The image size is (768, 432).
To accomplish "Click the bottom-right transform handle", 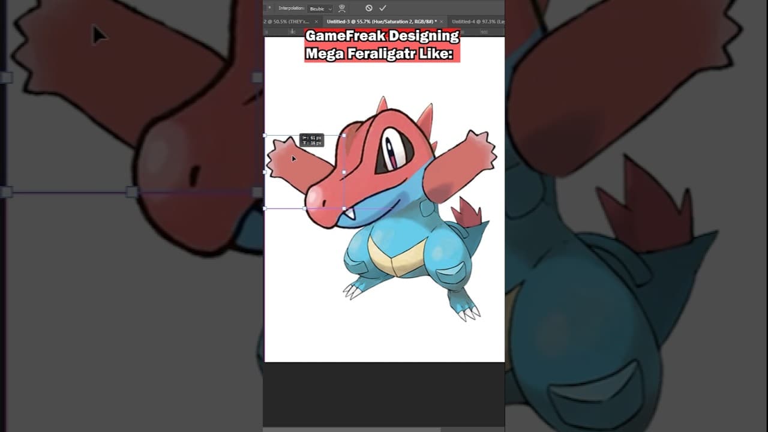I will tap(344, 208).
